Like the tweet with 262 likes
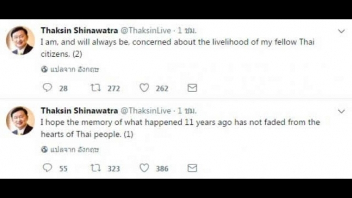 pyautogui.click(x=144, y=87)
